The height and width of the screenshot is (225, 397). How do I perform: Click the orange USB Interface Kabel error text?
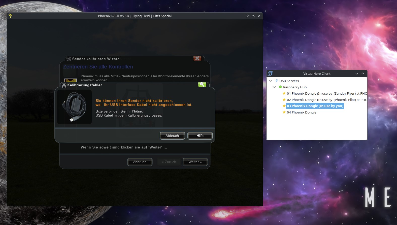click(144, 103)
